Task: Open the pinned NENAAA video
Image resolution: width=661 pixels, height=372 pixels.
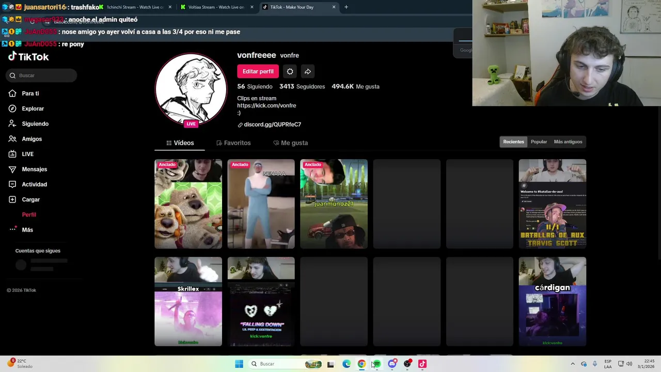Action: click(261, 204)
